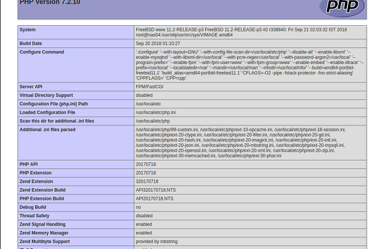The height and width of the screenshot is (249, 369).
Task: Click the Build Date value Sep 20 2018
Action: pos(158,43)
